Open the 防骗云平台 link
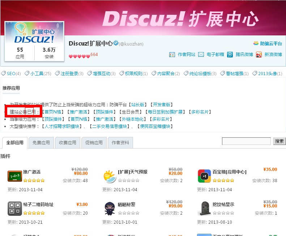 (271, 43)
